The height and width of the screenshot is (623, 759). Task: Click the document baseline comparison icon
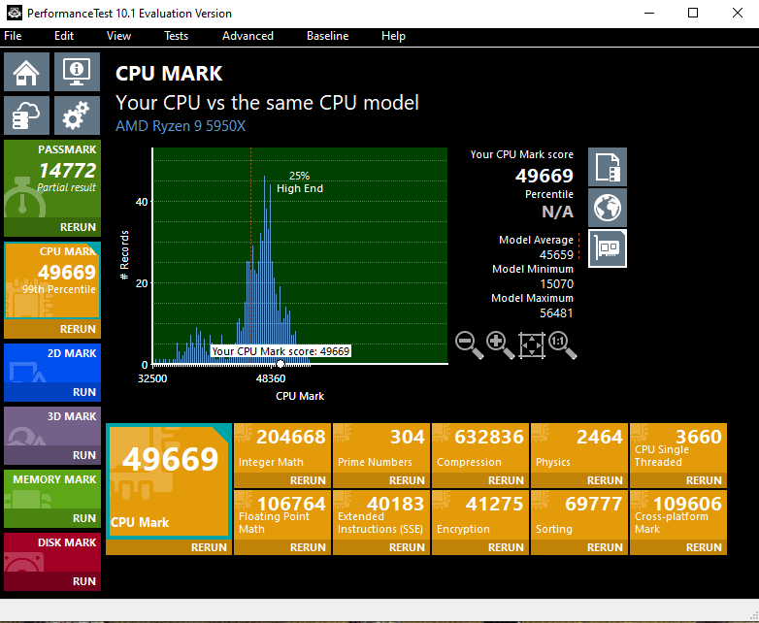[608, 167]
